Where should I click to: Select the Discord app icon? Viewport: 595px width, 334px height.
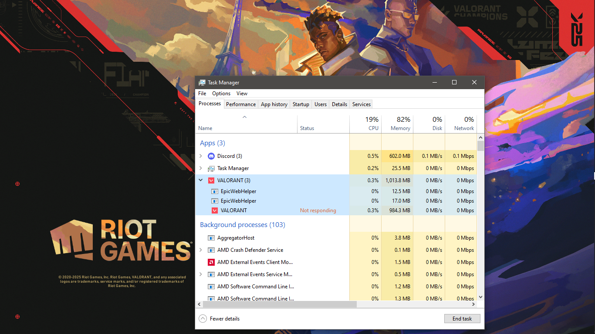click(211, 156)
